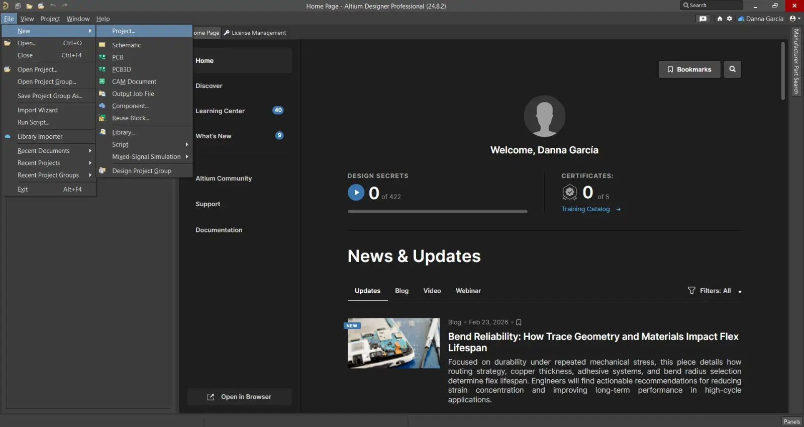Screen dimensions: 804x427
Task: Click the open project icon in title bar
Action: (41, 6)
